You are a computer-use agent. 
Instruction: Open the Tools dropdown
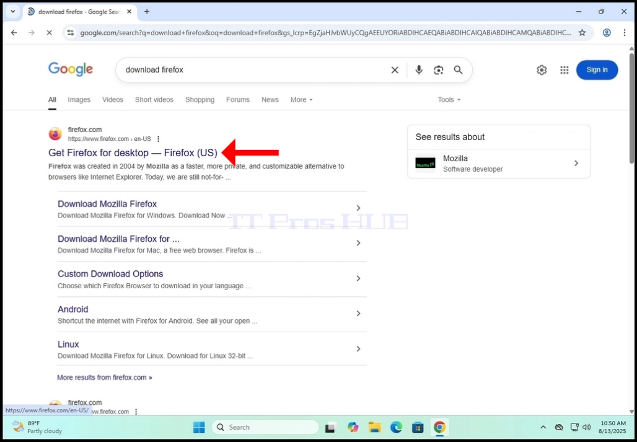tap(449, 100)
